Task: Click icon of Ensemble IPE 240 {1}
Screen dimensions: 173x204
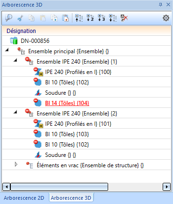Action: [29, 61]
